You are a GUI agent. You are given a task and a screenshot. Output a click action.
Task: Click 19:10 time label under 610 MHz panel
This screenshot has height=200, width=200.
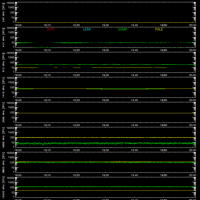pyautogui.click(x=47, y=75)
